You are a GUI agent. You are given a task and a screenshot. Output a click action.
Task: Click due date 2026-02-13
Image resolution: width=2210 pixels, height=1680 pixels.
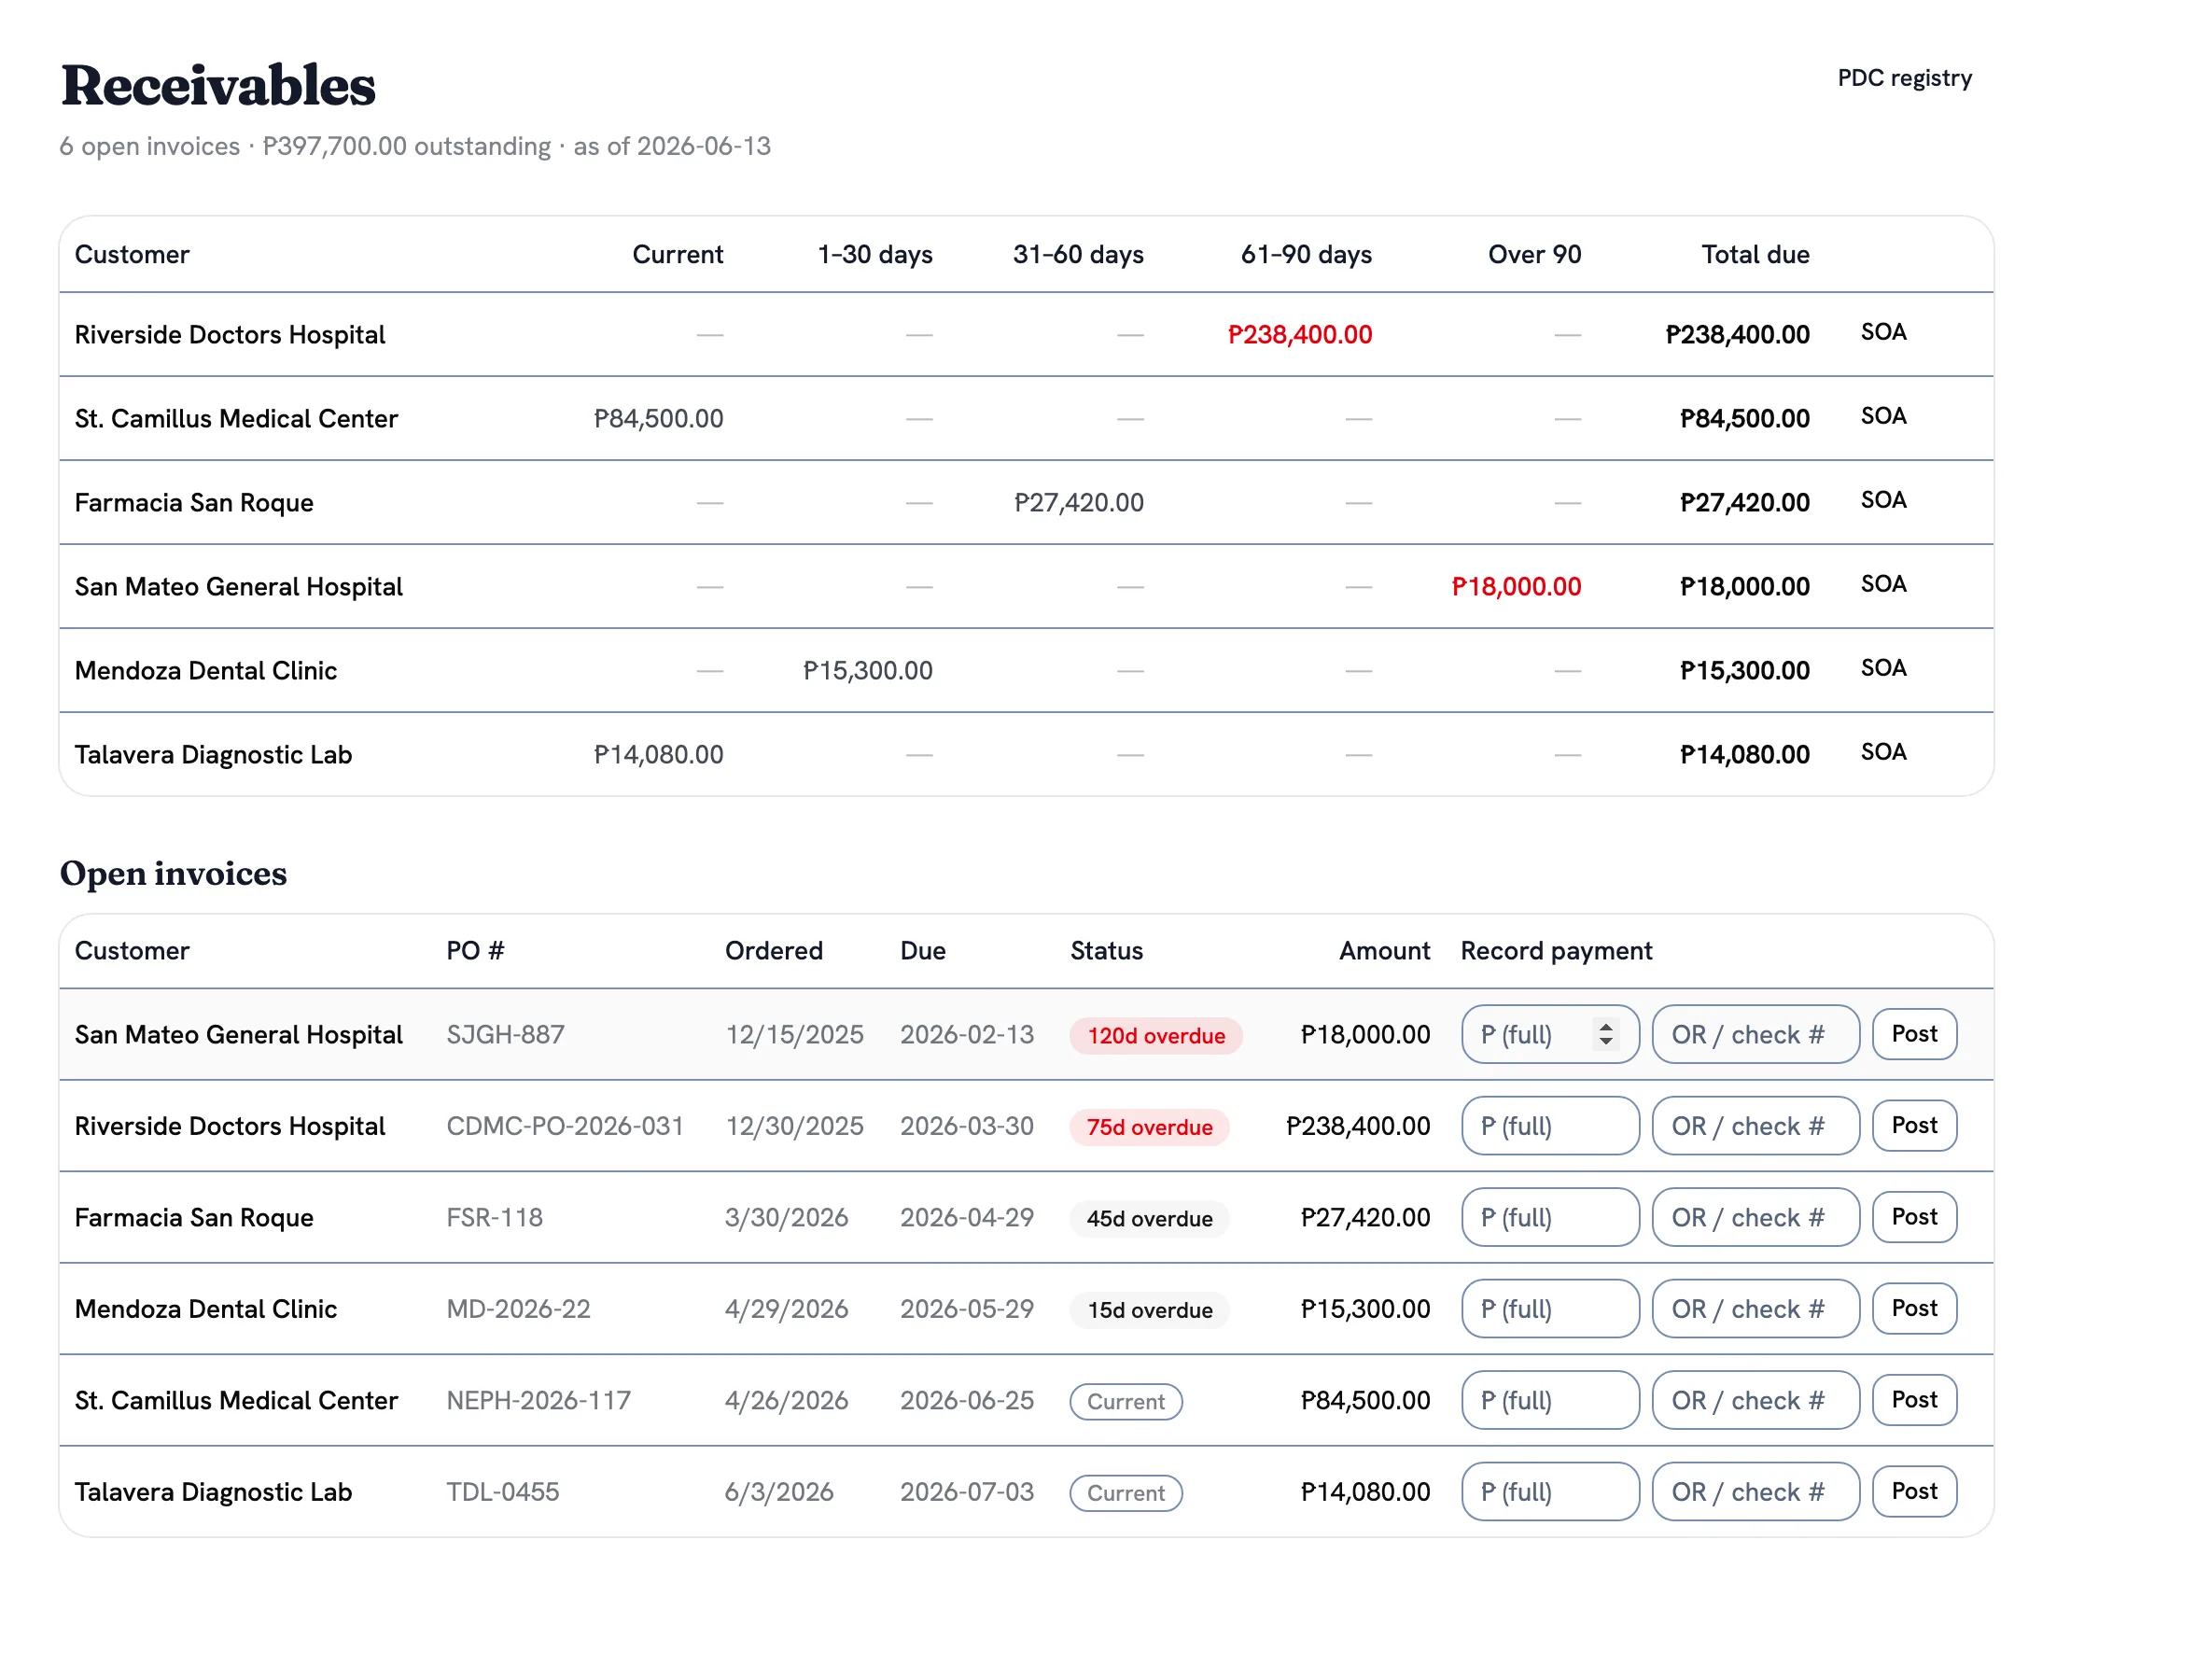pyautogui.click(x=966, y=1033)
